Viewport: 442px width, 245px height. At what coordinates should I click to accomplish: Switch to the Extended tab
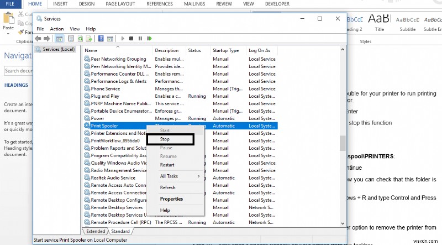click(96, 231)
